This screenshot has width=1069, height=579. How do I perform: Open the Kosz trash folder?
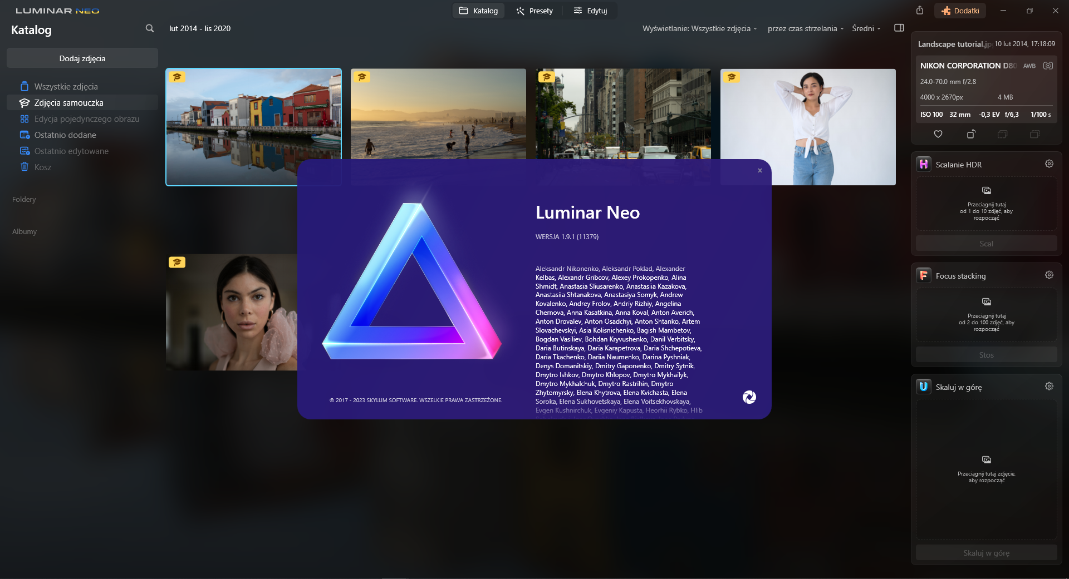[x=82, y=167]
